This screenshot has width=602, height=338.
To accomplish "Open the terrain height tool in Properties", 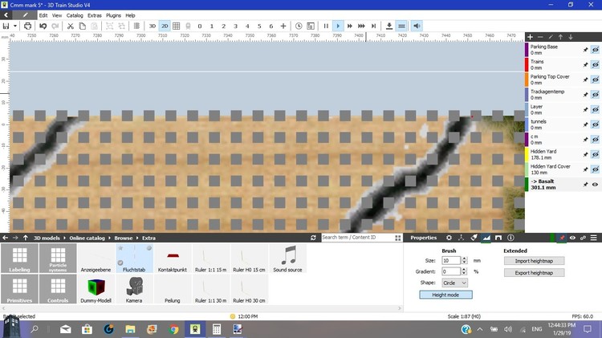I will 486,238.
